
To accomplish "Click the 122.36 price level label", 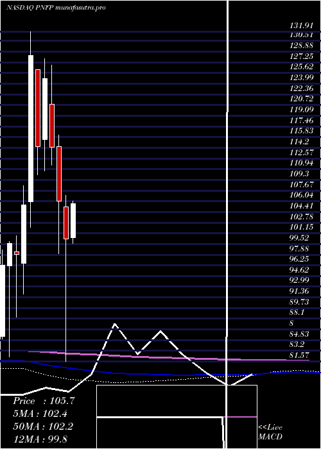I will (x=301, y=89).
